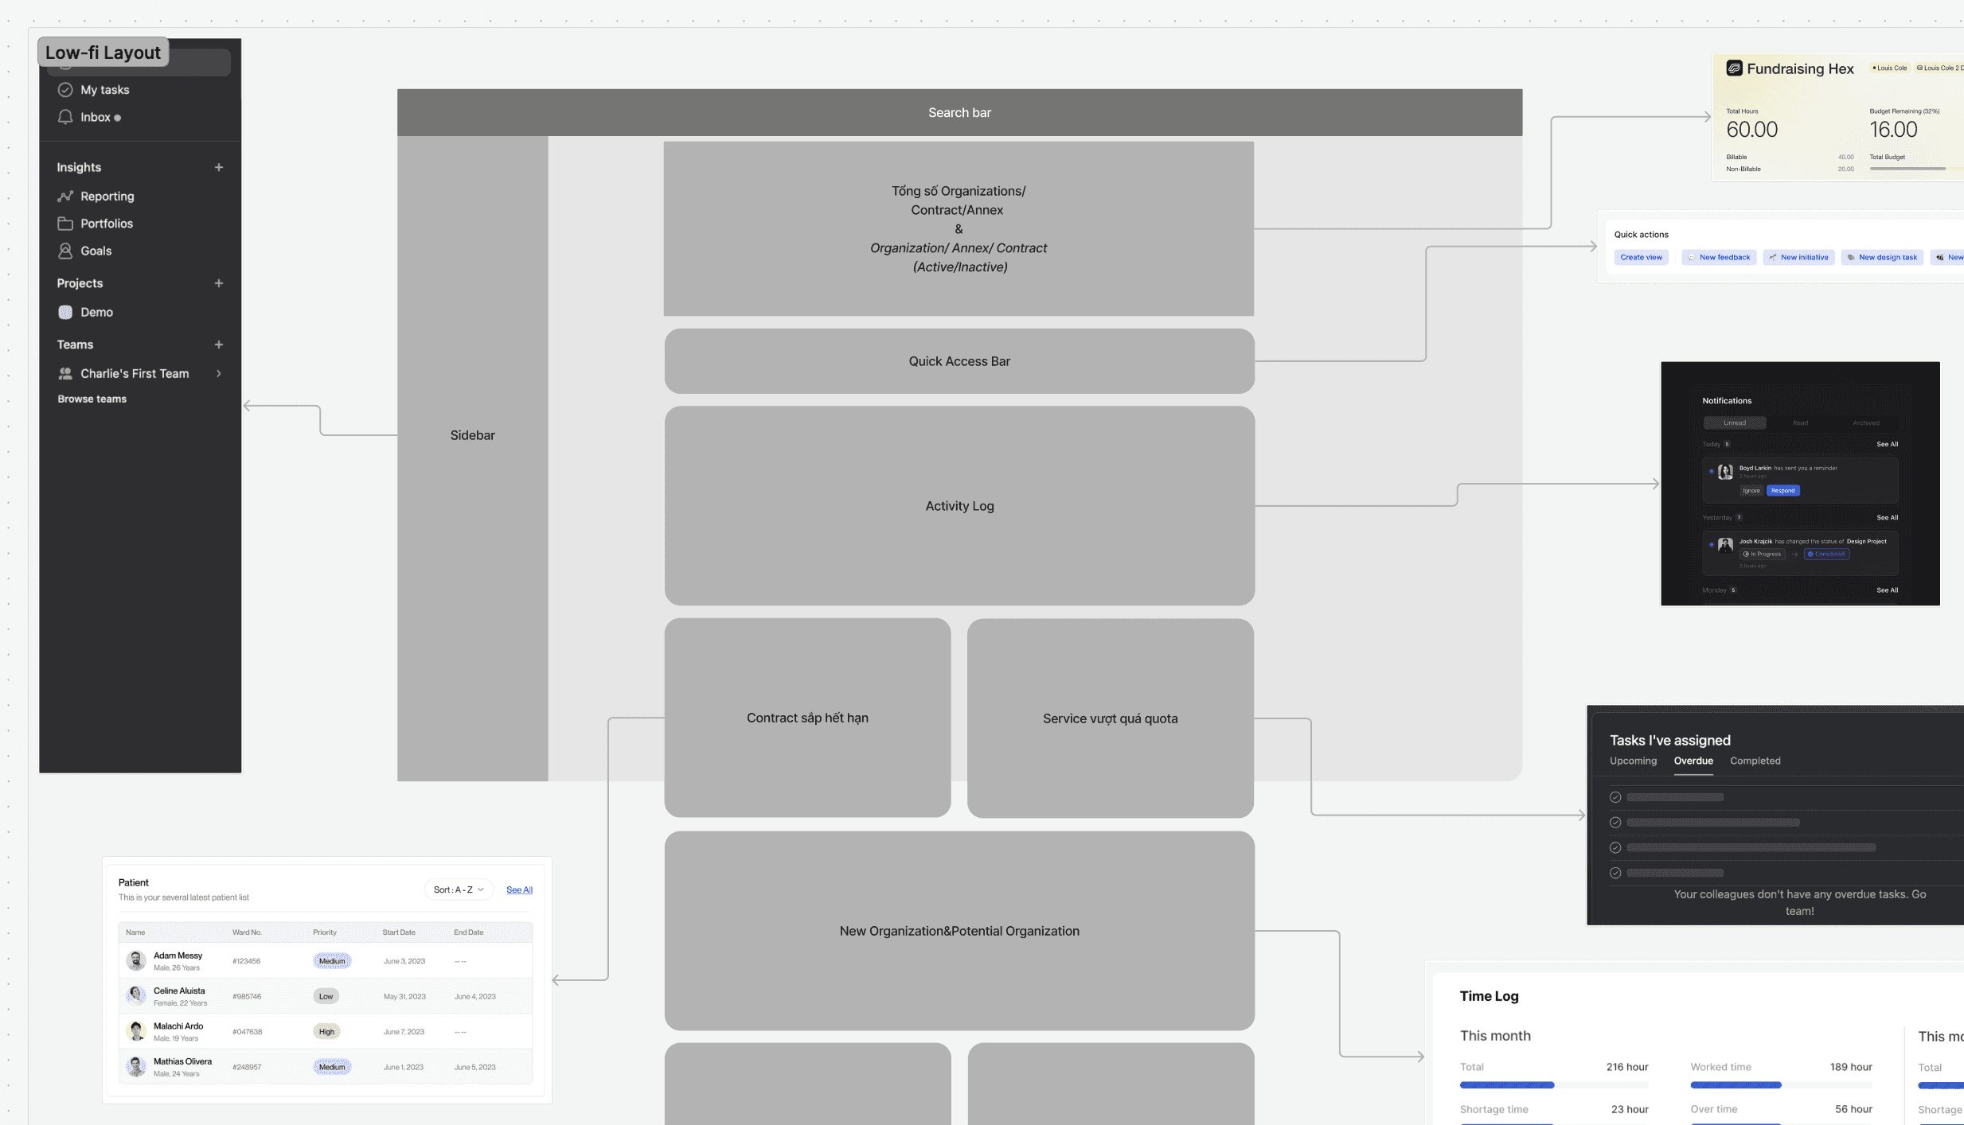Switch to the Completed tasks tab
1964x1125 pixels.
[x=1755, y=761]
